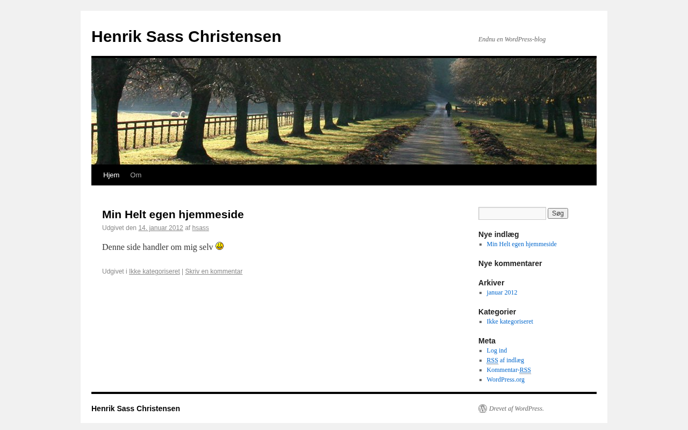Open the post title Min Helt egen hjemmeside

click(173, 214)
